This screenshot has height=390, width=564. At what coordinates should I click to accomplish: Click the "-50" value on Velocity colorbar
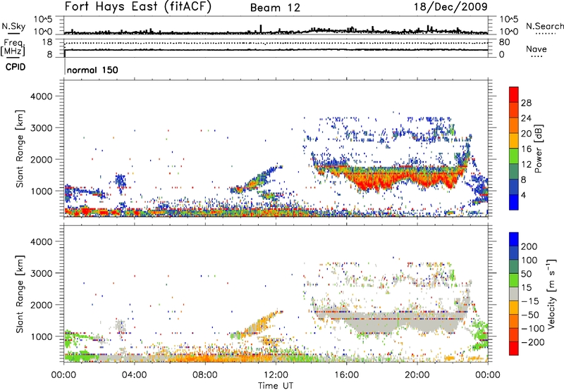tap(529, 315)
